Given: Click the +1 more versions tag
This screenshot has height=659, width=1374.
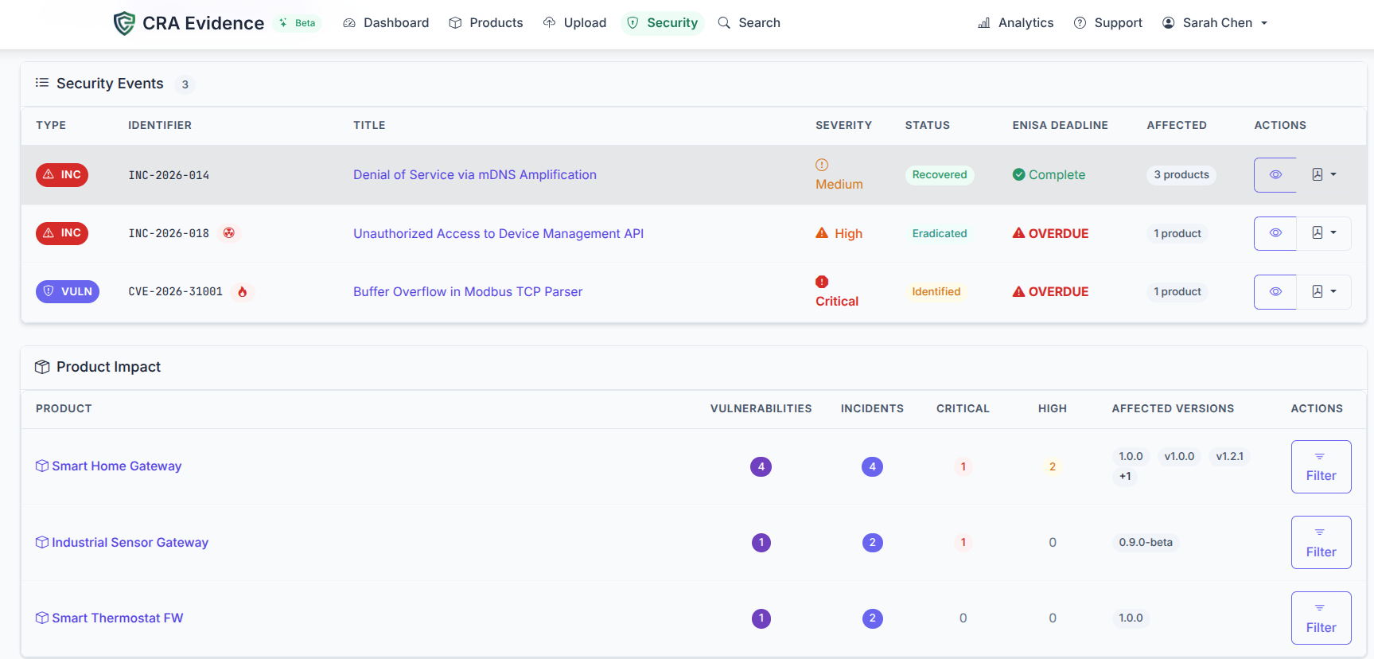Looking at the screenshot, I should point(1126,477).
